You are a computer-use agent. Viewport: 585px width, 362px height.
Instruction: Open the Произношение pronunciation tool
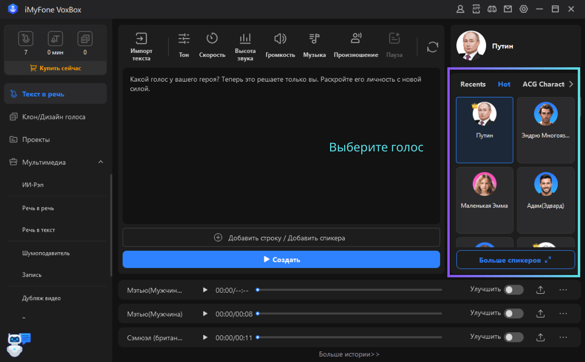pyautogui.click(x=356, y=45)
